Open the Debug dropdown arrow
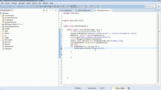Screen dimensions: 161x90 click(x=43, y=6)
